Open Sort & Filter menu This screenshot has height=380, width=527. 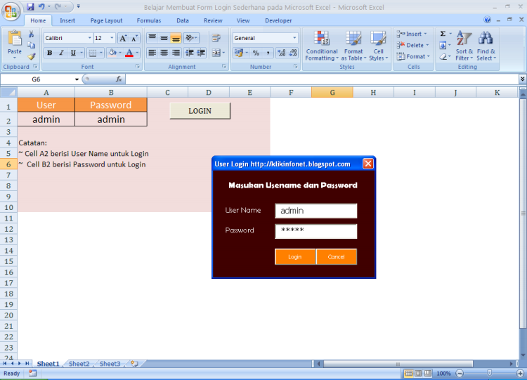point(464,46)
